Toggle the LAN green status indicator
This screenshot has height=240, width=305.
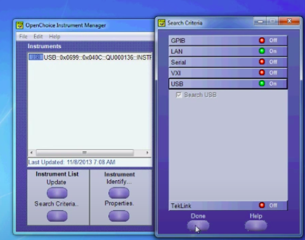[262, 51]
